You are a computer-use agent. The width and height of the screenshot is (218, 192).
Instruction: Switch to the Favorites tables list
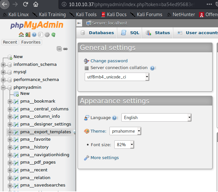(31, 42)
